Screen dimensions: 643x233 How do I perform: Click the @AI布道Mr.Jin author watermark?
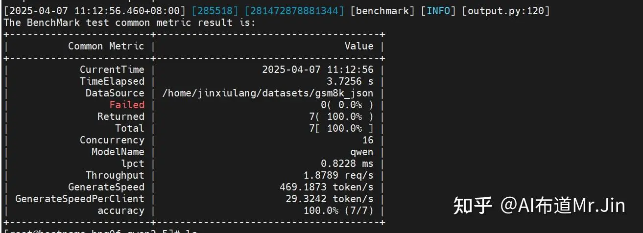pyautogui.click(x=562, y=206)
